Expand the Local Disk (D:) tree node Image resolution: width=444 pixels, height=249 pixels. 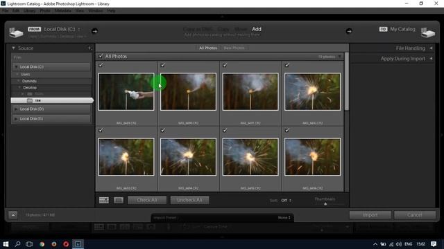click(x=16, y=109)
